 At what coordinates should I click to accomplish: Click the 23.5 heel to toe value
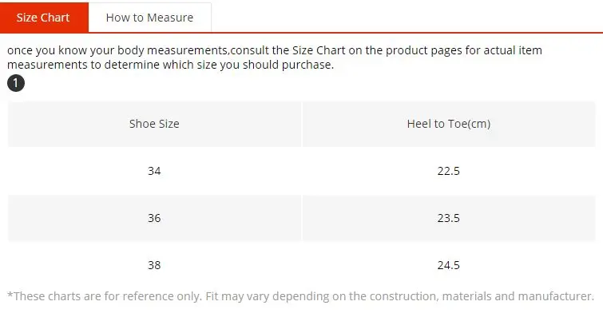click(x=449, y=218)
